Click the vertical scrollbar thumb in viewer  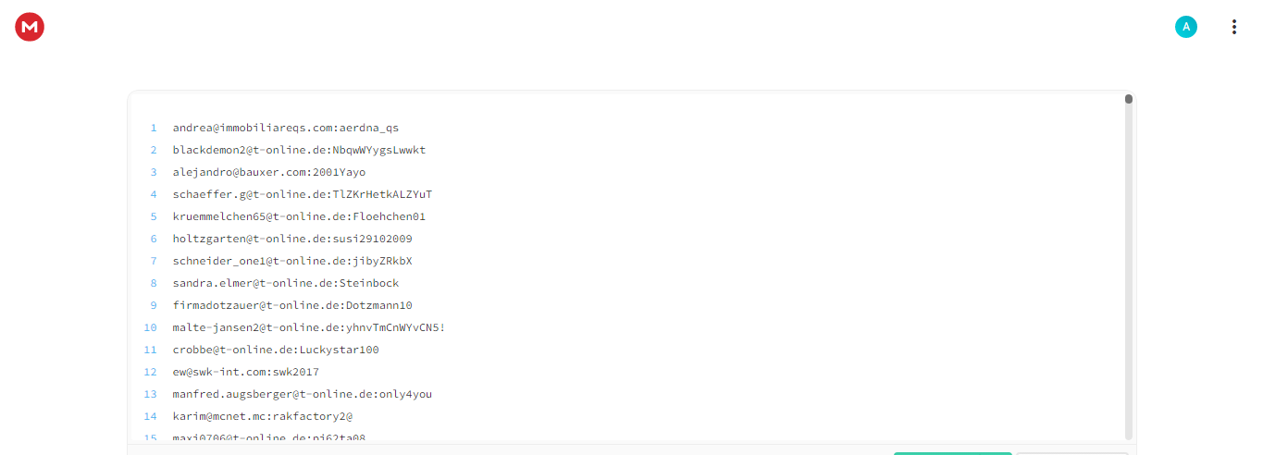coord(1129,99)
